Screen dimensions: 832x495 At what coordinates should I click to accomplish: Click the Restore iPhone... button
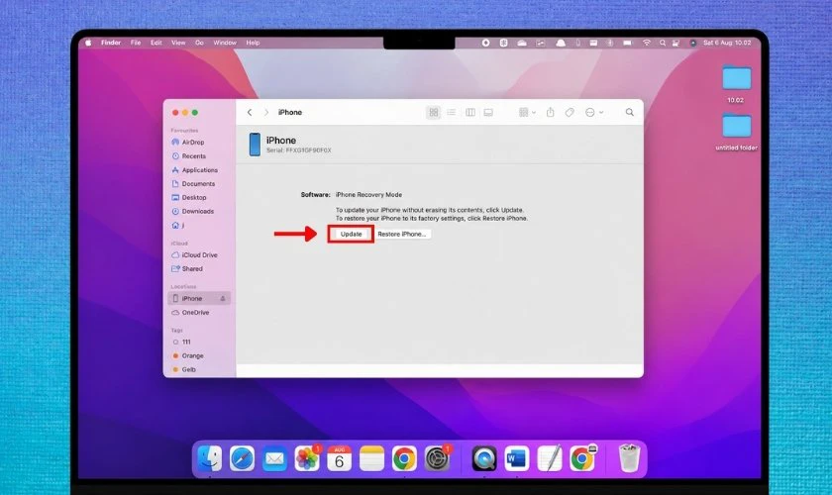[402, 234]
